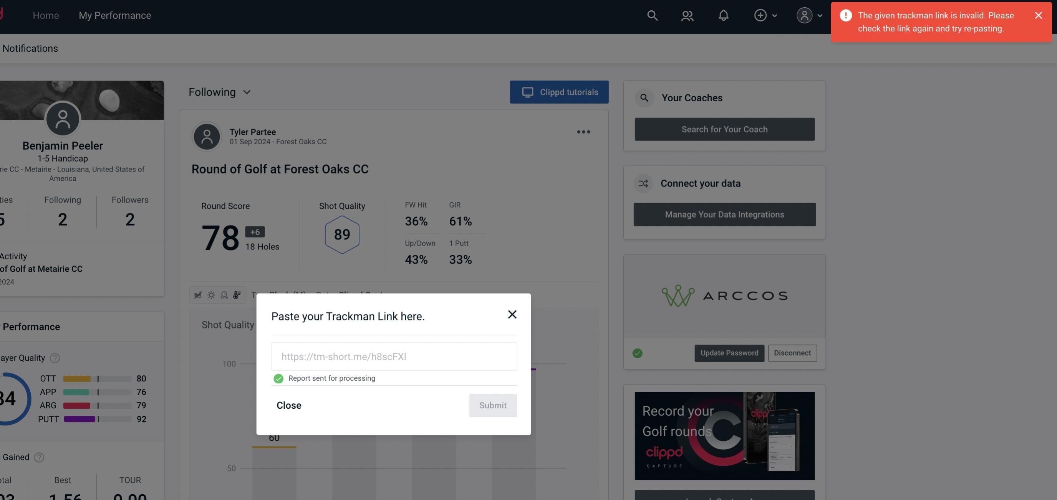Click the data connect/sync icon in sidebar
This screenshot has width=1057, height=500.
[x=644, y=183]
